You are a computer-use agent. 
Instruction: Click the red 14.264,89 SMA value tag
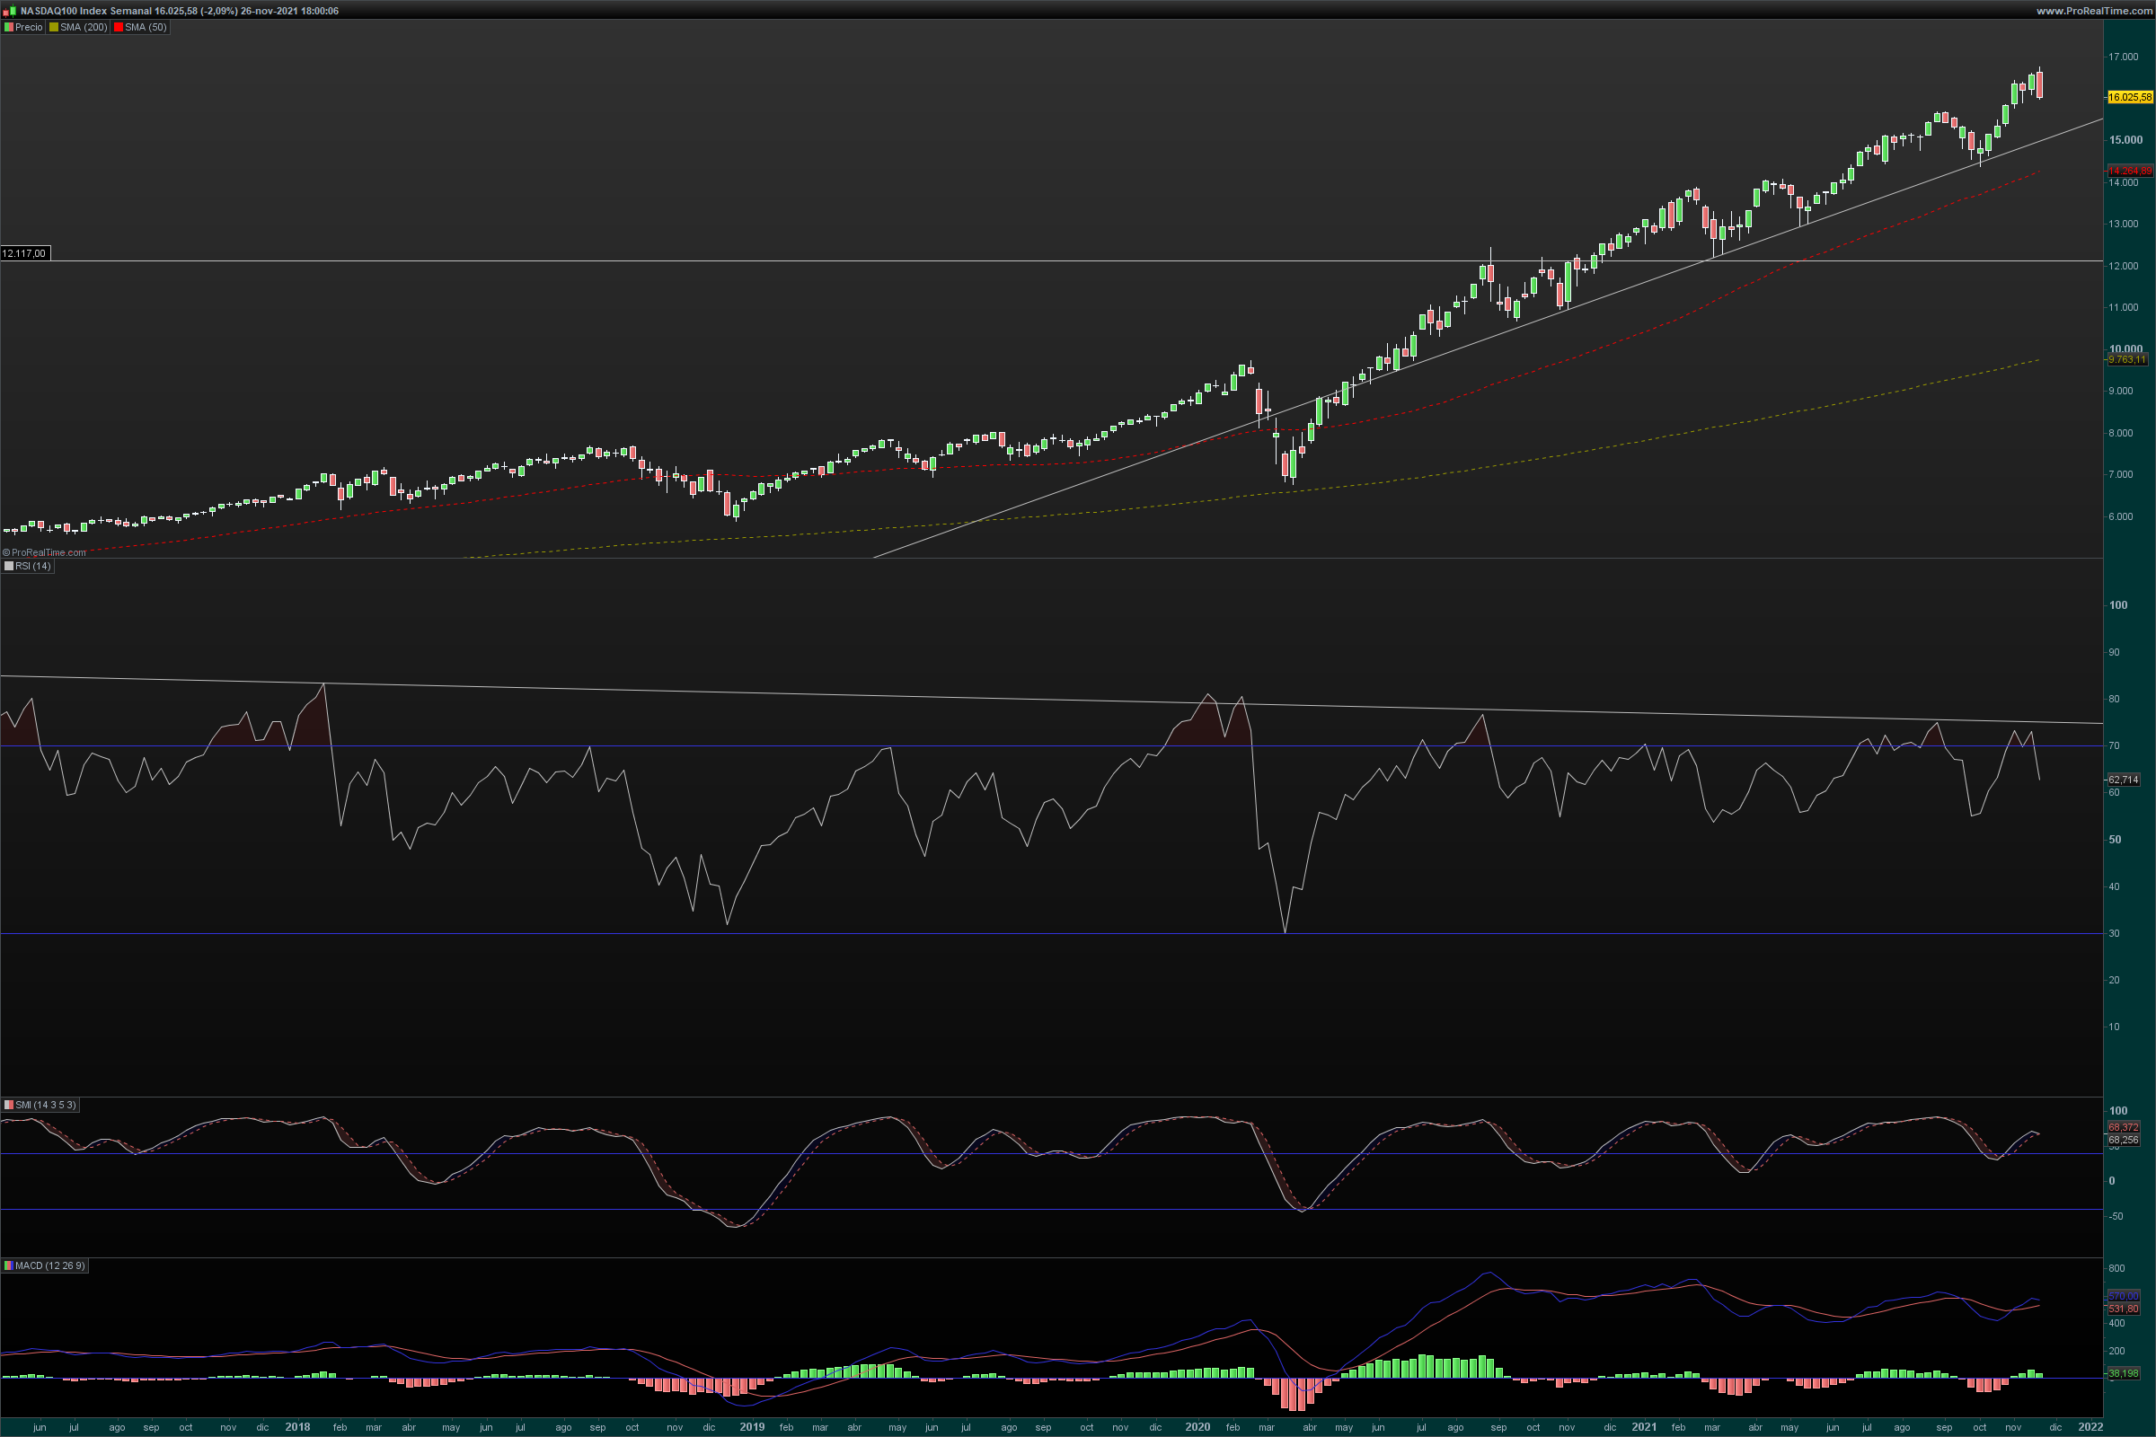2129,172
